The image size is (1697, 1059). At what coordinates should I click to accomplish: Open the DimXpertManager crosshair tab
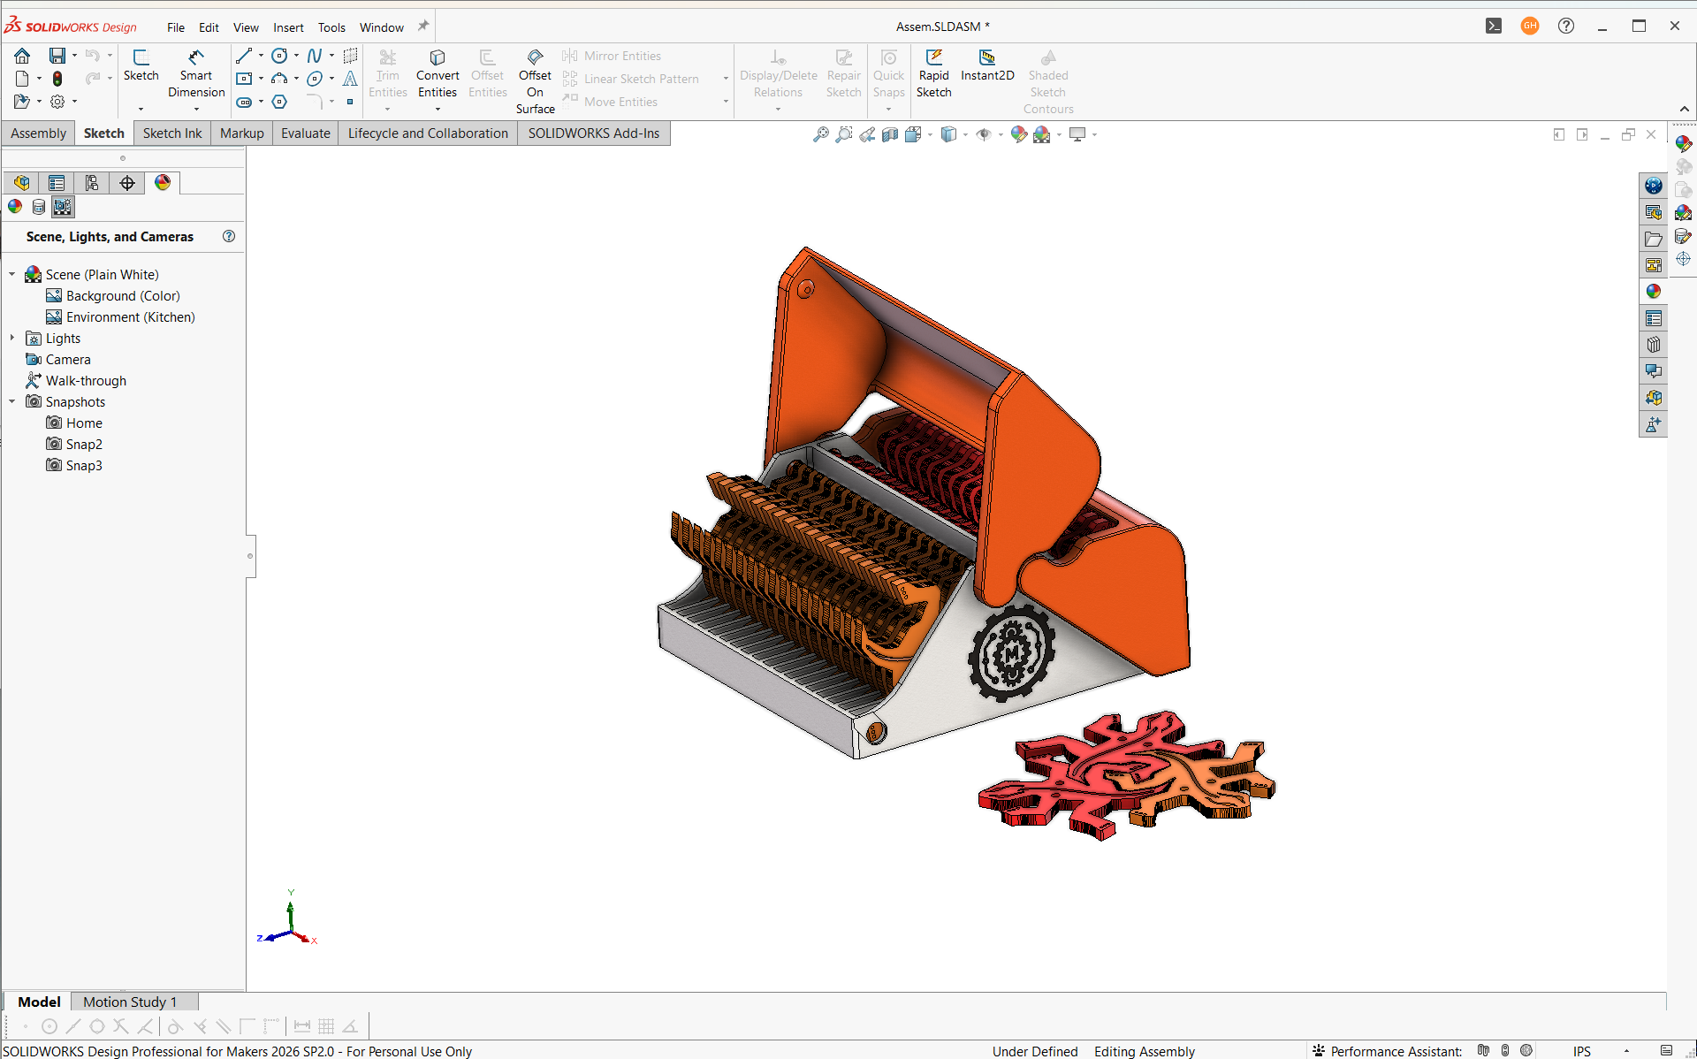coord(127,183)
